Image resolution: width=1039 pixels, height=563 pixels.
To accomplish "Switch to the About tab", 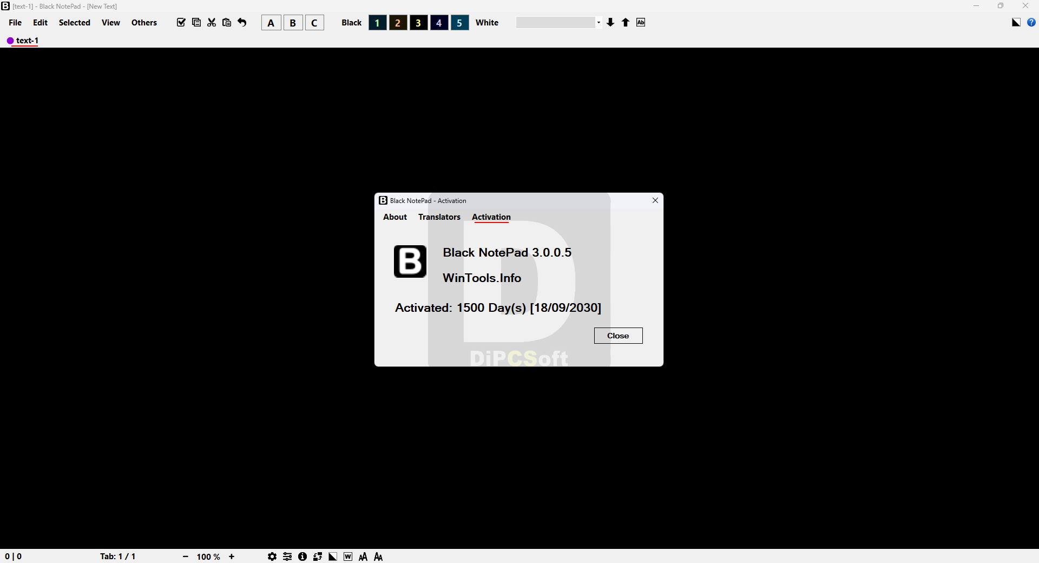I will (395, 217).
